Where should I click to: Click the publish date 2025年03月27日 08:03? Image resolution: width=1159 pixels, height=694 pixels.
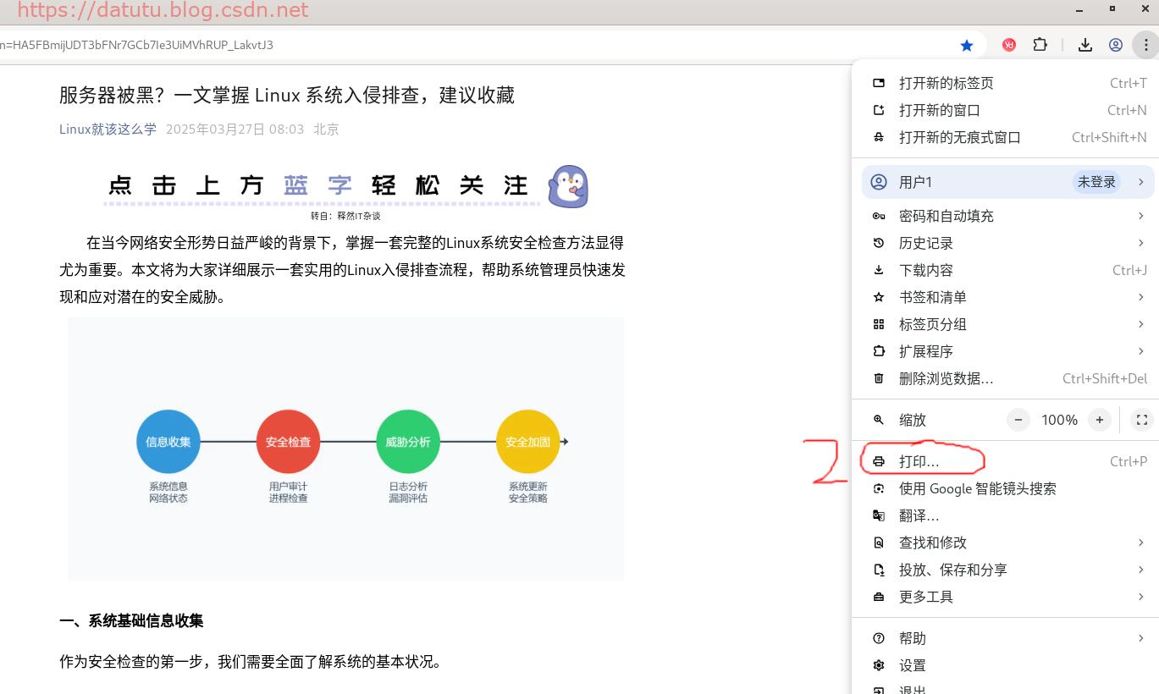click(235, 129)
